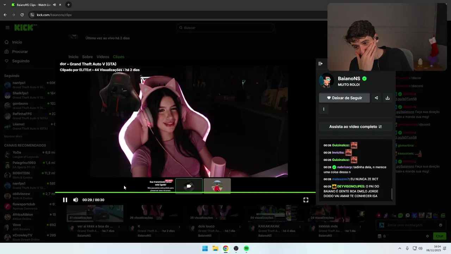
Task: Select the channel Clipes tab
Action: (x=119, y=57)
